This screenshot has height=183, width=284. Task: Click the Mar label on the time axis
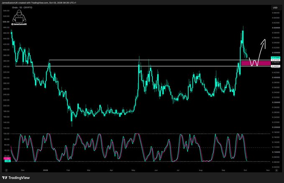tap(89, 170)
